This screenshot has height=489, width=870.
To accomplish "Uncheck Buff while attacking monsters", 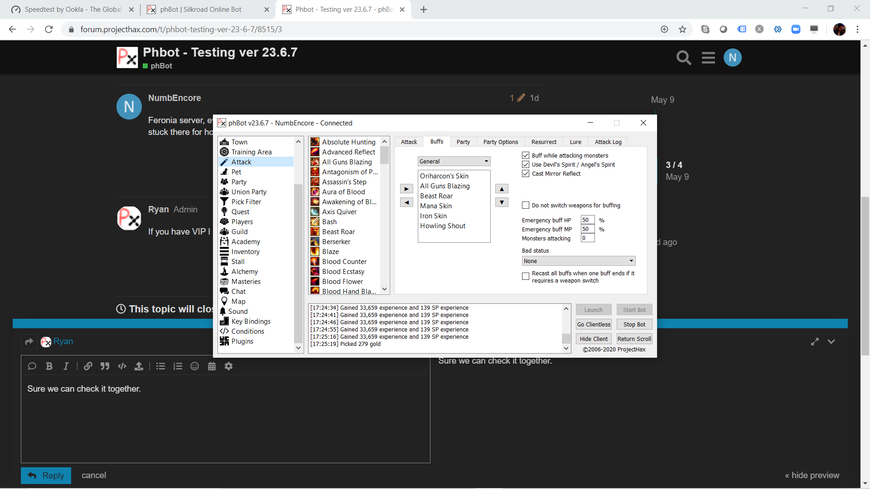I will 526,156.
